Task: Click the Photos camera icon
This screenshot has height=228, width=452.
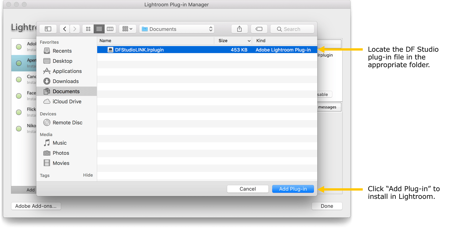Action: coord(47,153)
